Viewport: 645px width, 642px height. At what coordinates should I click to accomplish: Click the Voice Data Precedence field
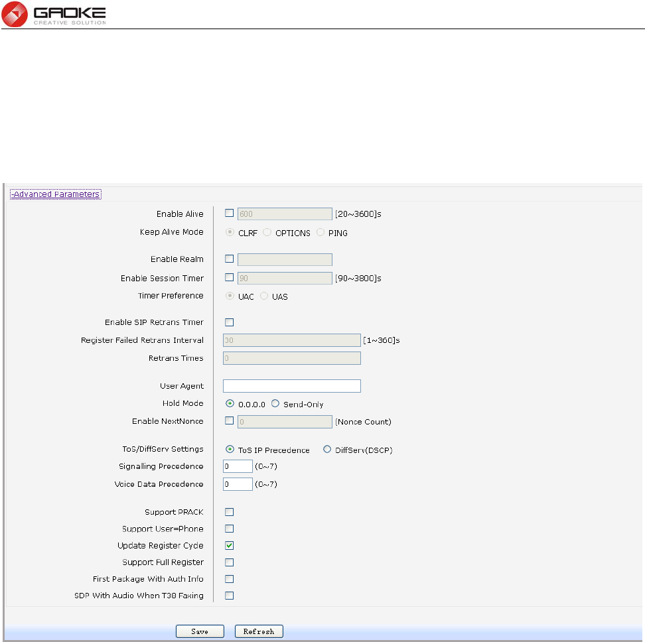click(x=238, y=484)
